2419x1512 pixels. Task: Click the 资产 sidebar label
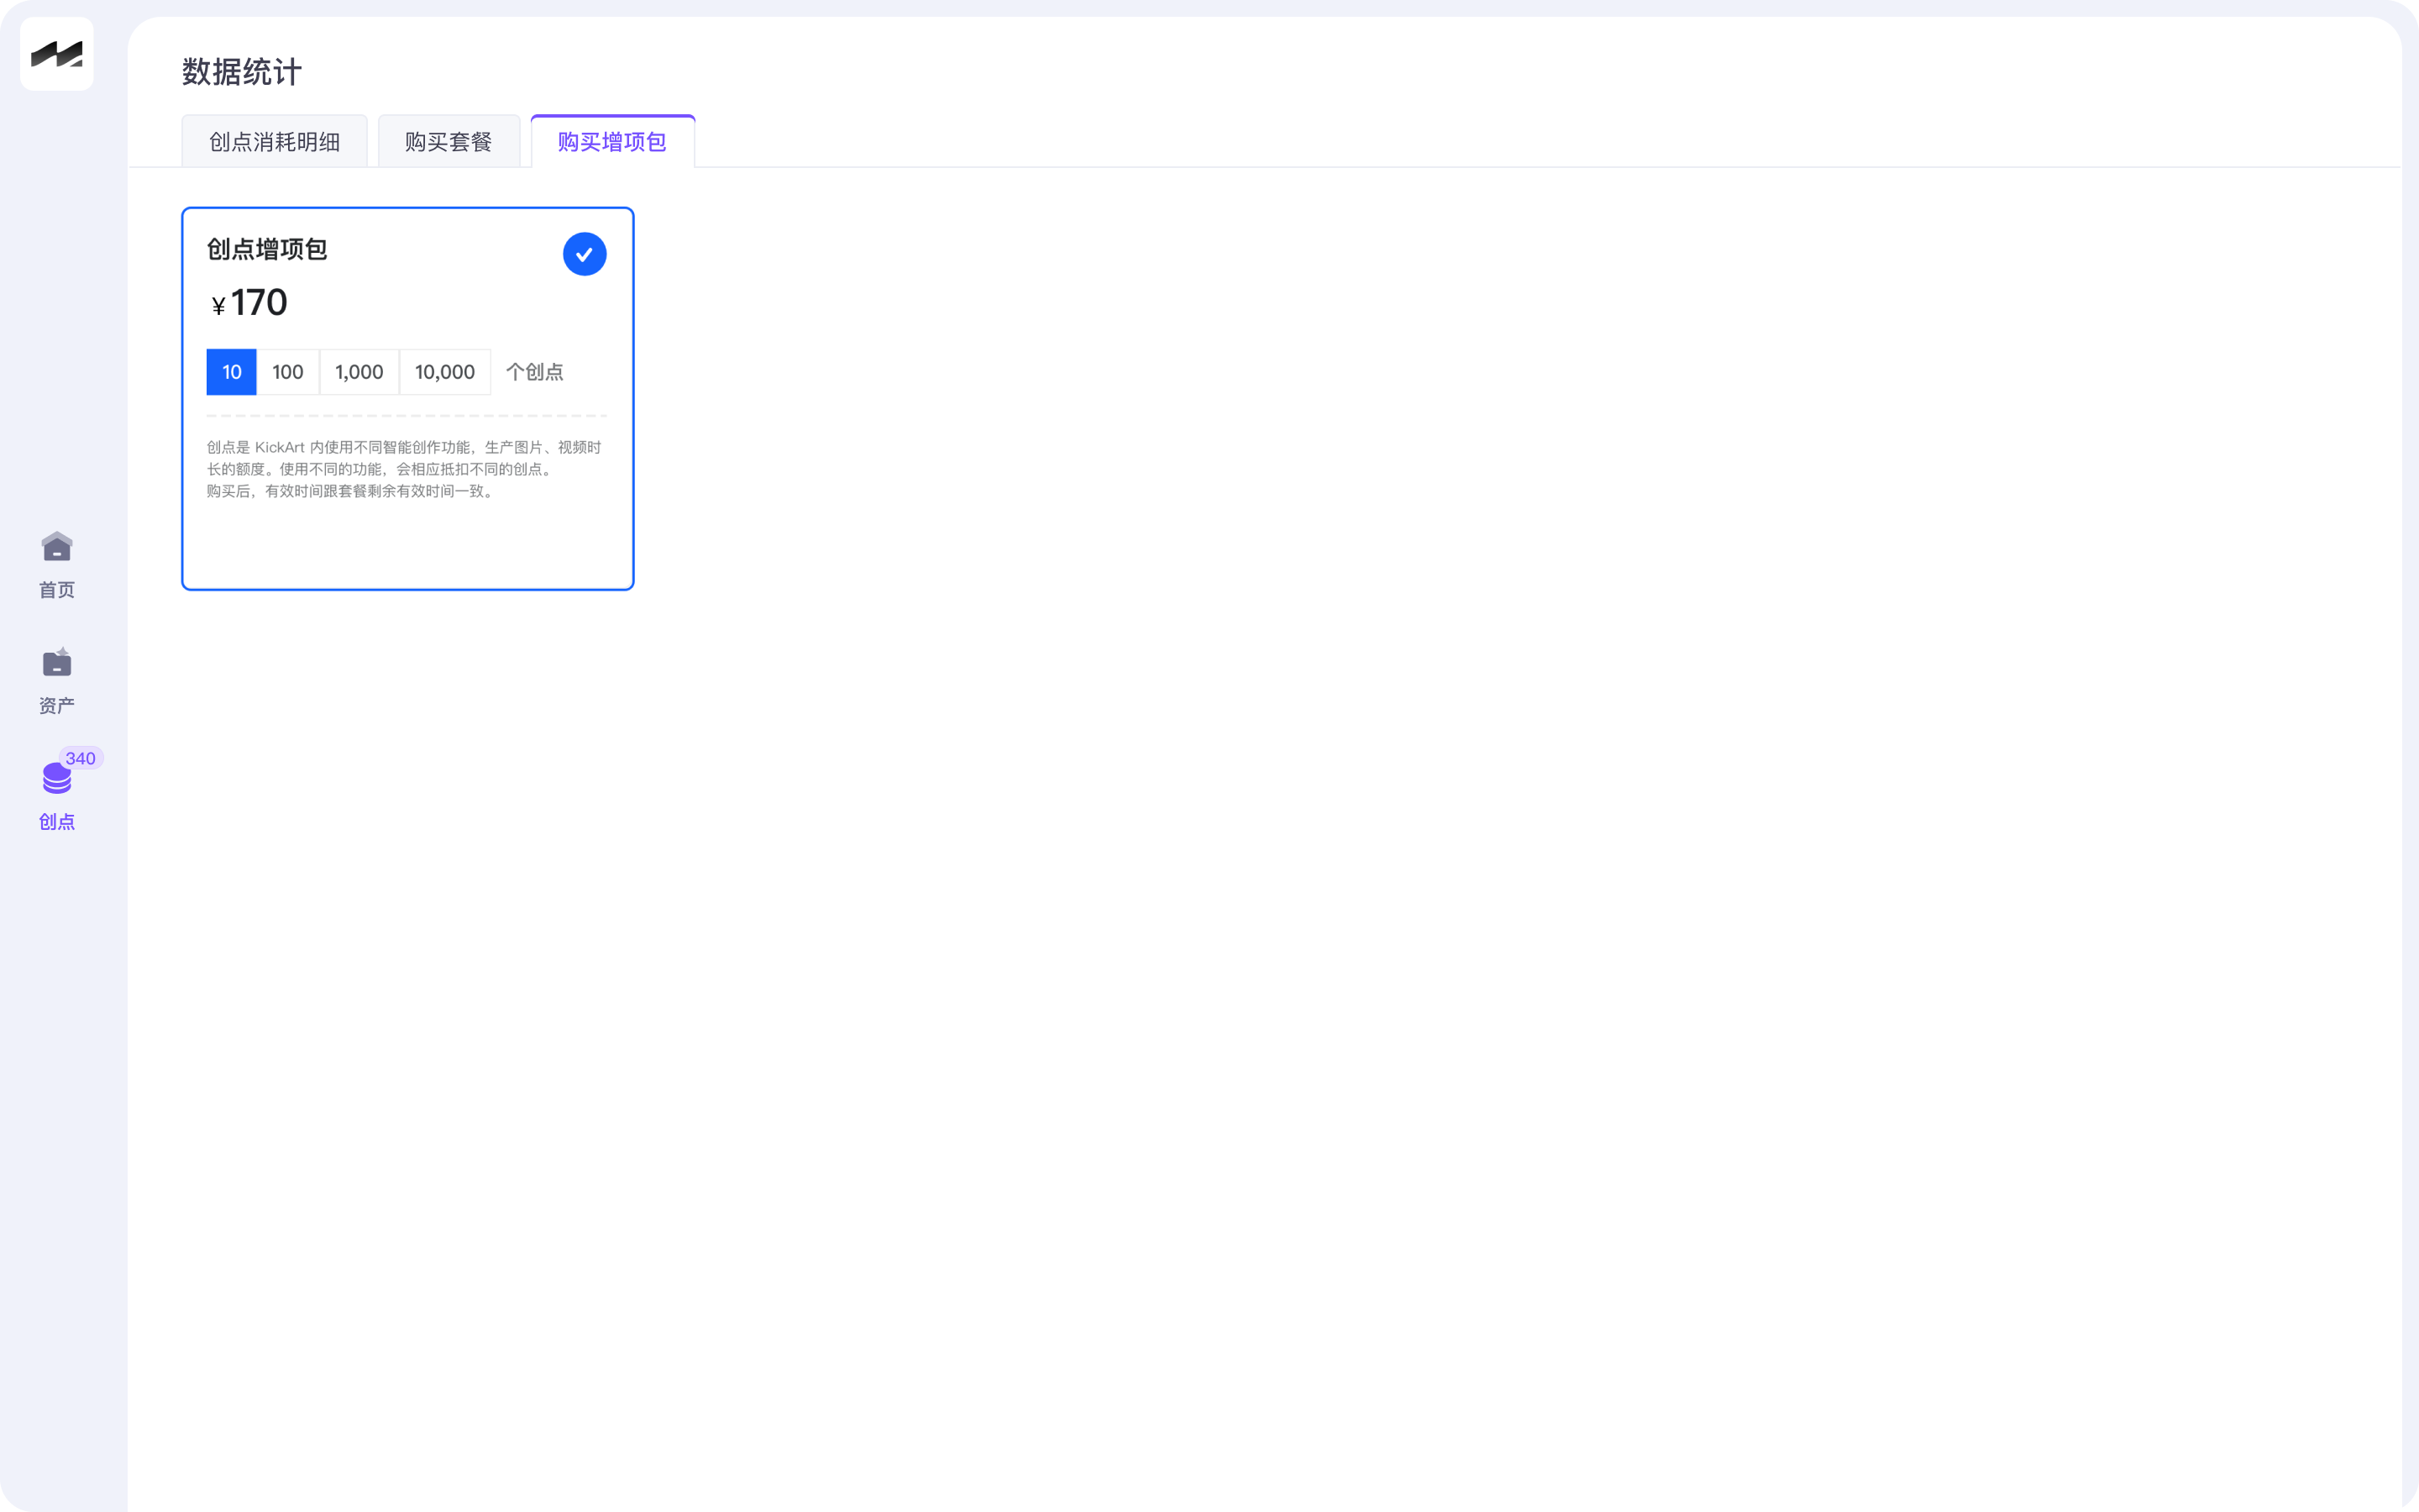(57, 706)
